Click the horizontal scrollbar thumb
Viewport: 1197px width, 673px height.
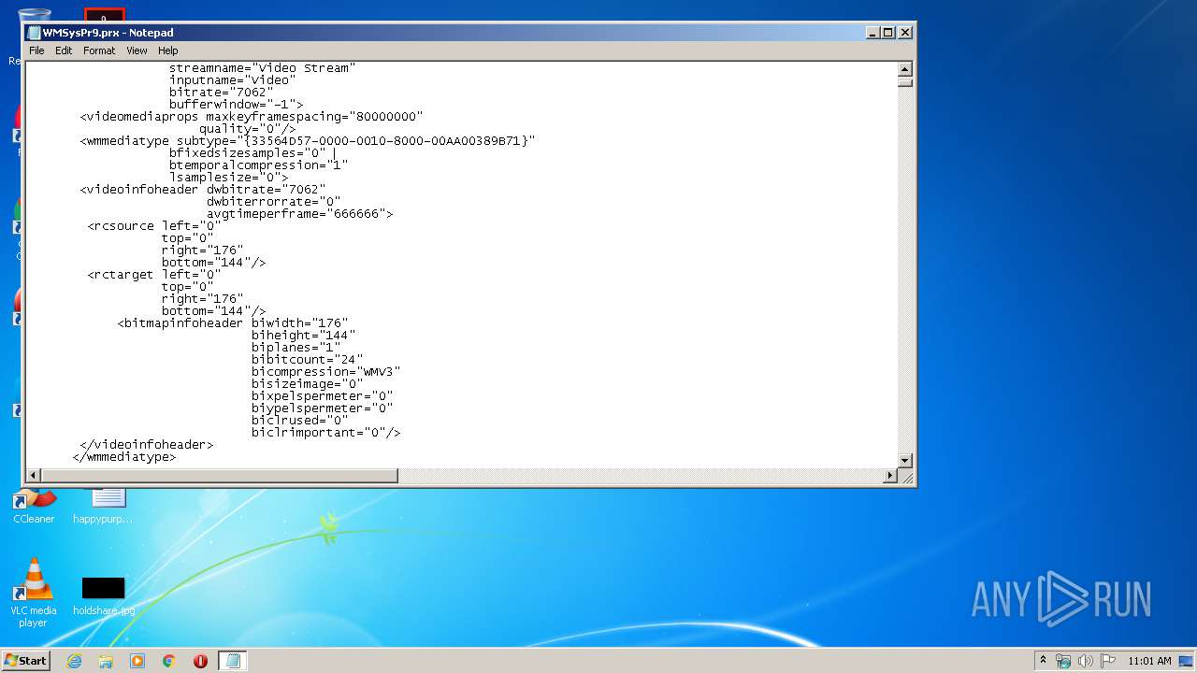click(x=220, y=476)
